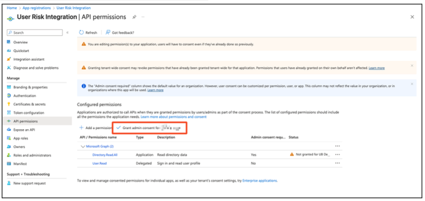Open Expose an API
Image resolution: width=425 pixels, height=201 pixels.
coord(24,130)
